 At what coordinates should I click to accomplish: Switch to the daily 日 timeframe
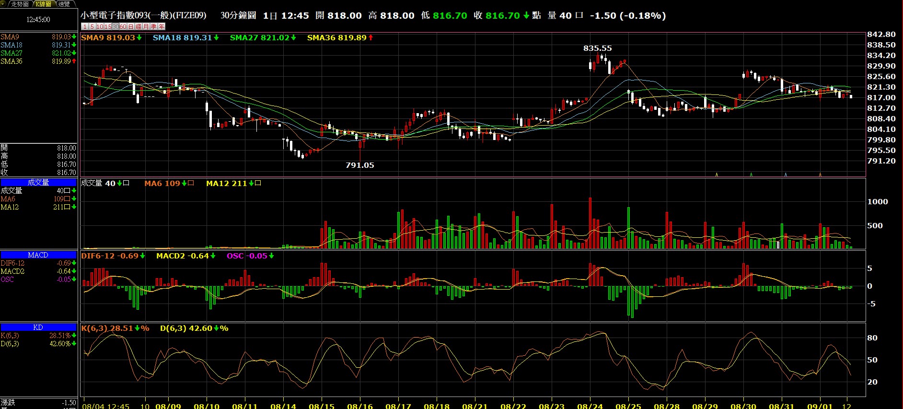(131, 26)
